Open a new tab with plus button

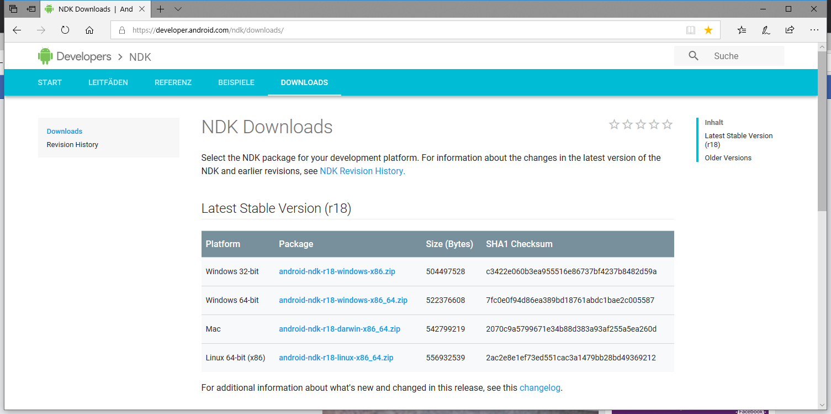pyautogui.click(x=161, y=9)
